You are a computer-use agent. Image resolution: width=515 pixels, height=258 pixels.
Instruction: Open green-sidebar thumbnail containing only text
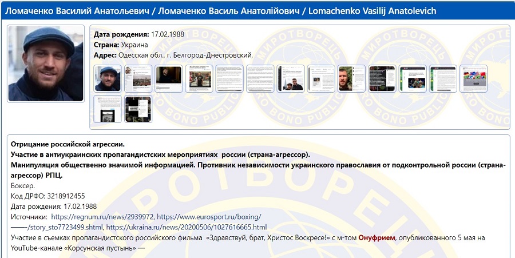point(443,79)
